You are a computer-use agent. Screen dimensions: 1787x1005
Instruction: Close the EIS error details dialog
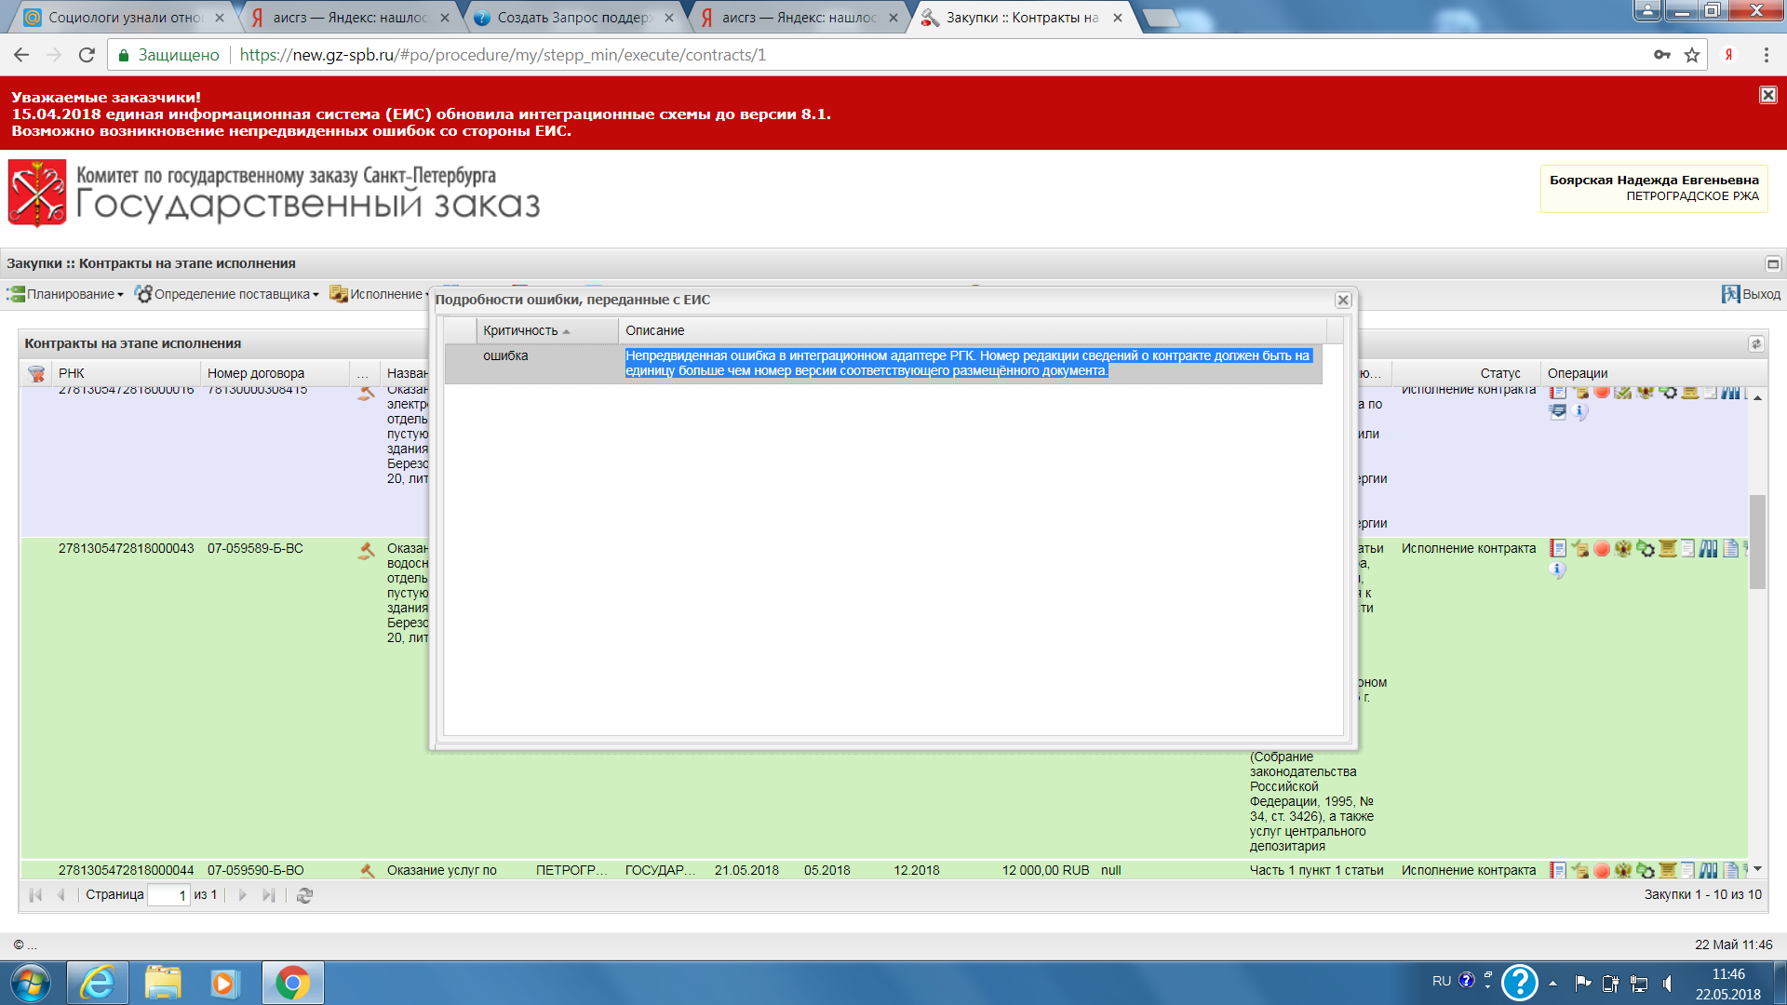tap(1343, 300)
